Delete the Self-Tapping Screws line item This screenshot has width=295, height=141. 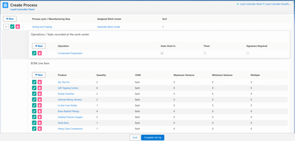[x=40, y=88]
